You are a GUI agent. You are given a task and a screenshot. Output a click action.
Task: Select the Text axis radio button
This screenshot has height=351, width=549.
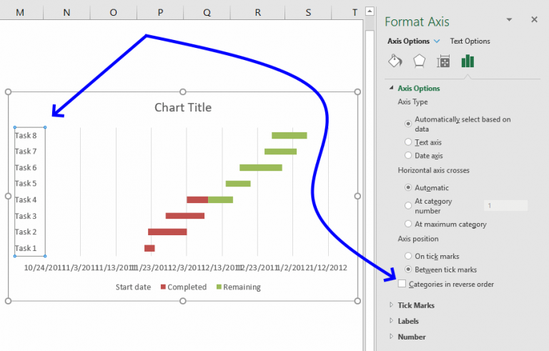point(408,142)
